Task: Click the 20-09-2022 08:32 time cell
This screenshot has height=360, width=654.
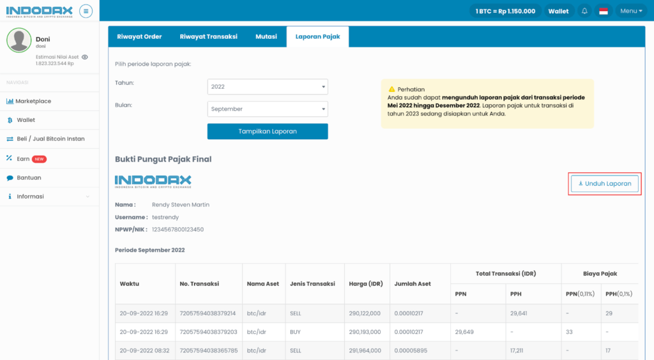Action: 144,351
